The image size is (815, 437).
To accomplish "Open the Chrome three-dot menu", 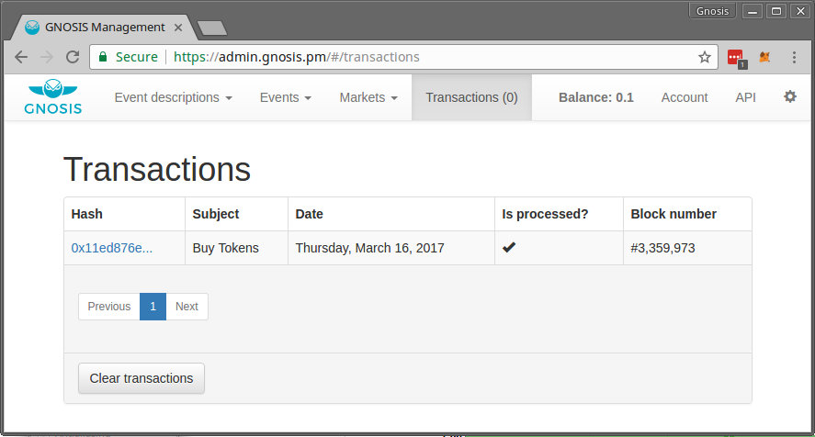I will point(795,57).
